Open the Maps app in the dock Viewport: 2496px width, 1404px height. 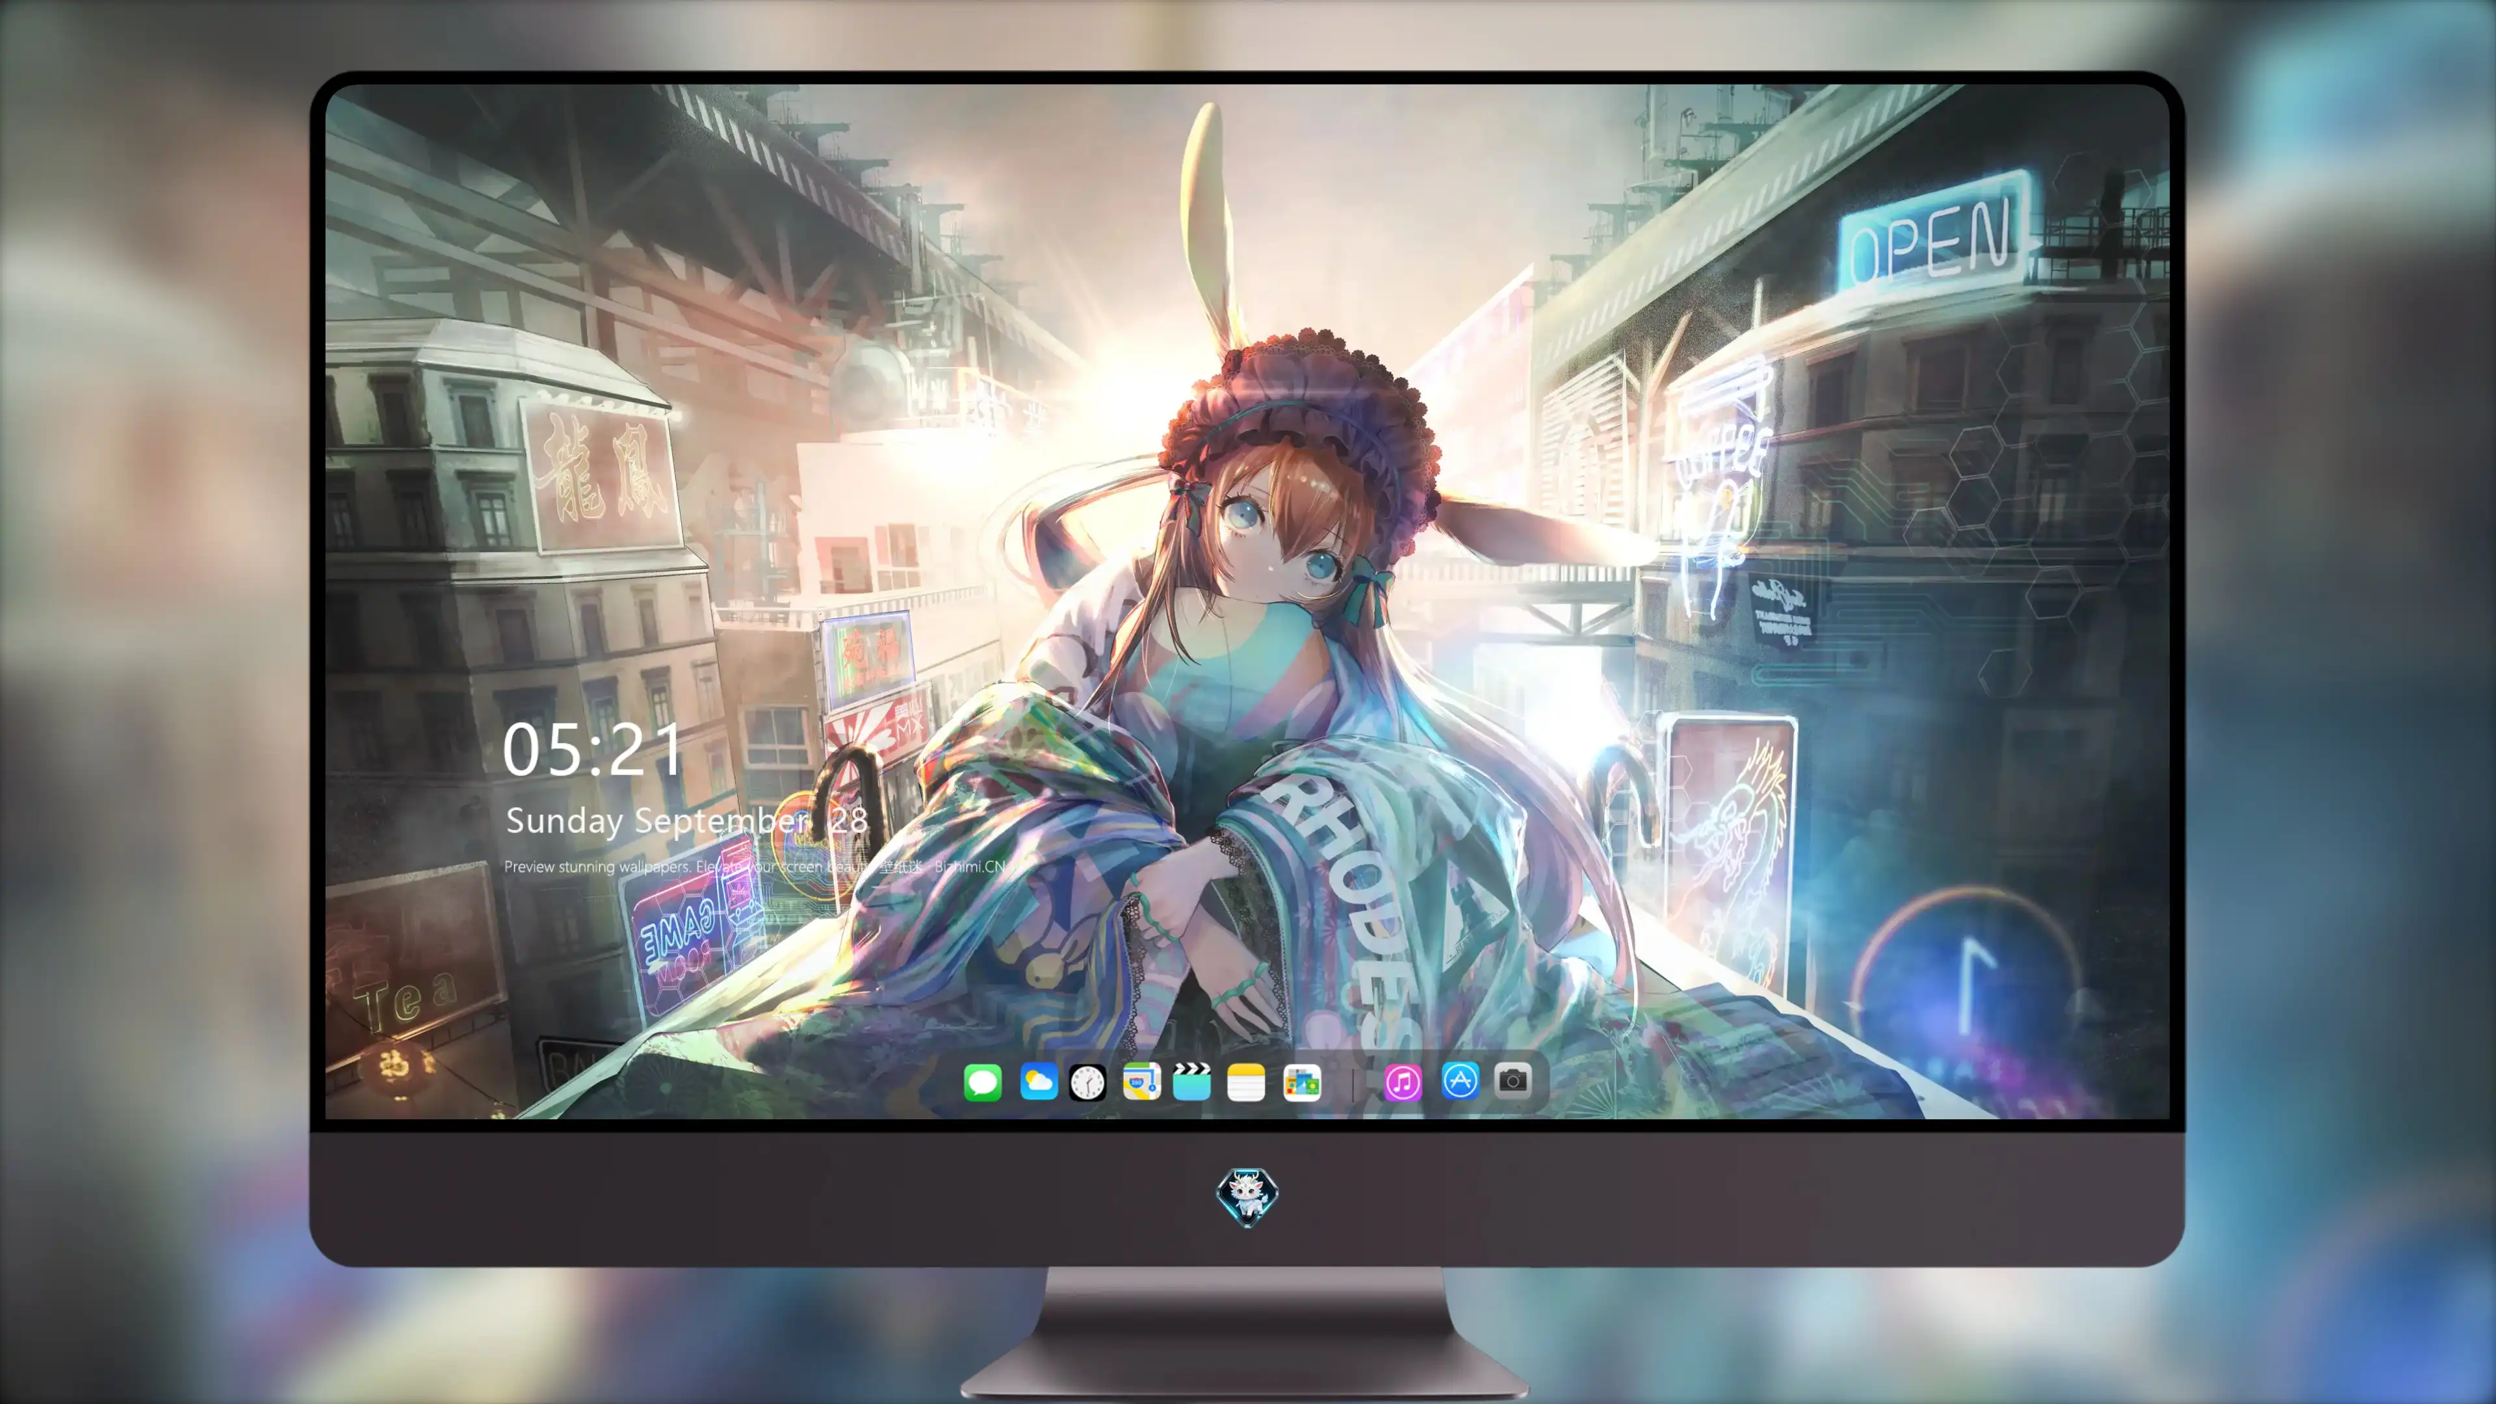[x=1141, y=1082]
